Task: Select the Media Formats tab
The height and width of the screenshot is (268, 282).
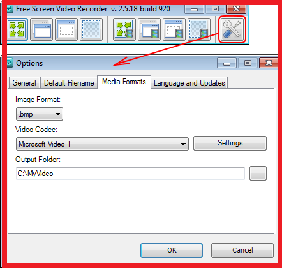Action: 124,82
